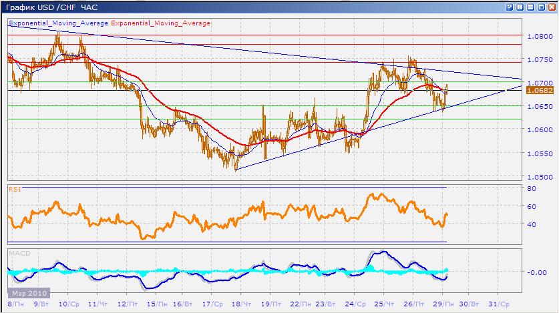This screenshot has width=559, height=313.
Task: Click the '17/Ср' date axis label
Action: click(x=212, y=304)
